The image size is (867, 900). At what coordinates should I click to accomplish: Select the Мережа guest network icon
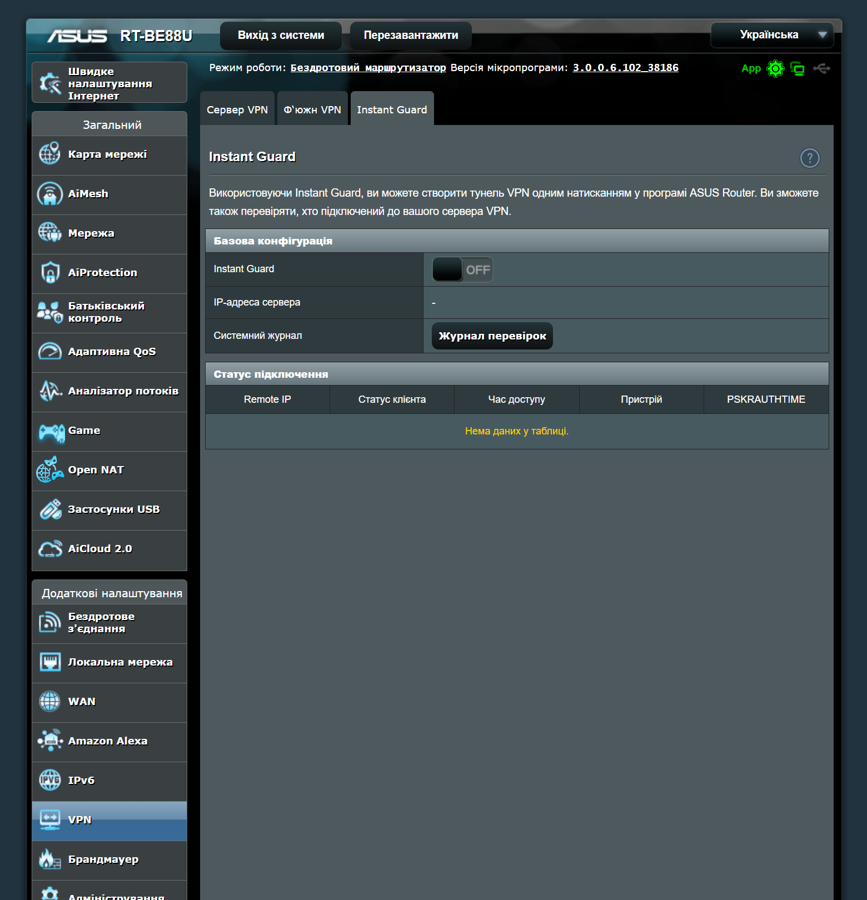[49, 233]
